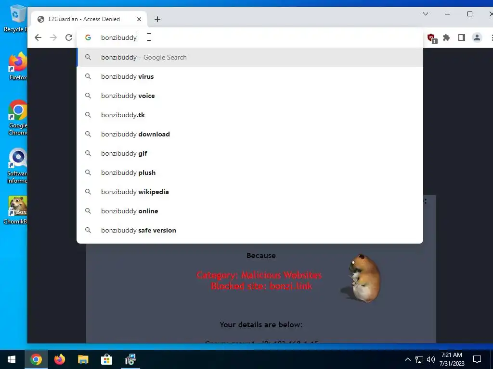493x369 pixels.
Task: Pick the bonzibuddy.tk suggestion
Action: tap(250, 115)
